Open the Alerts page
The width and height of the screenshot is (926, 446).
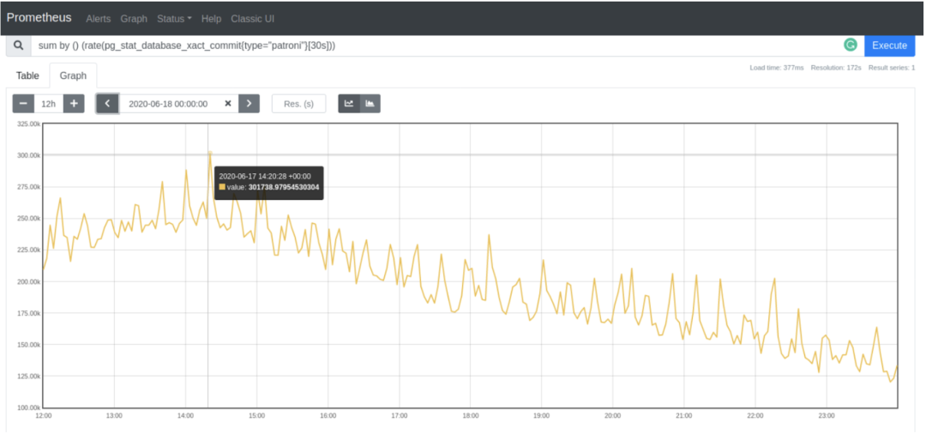tap(98, 18)
